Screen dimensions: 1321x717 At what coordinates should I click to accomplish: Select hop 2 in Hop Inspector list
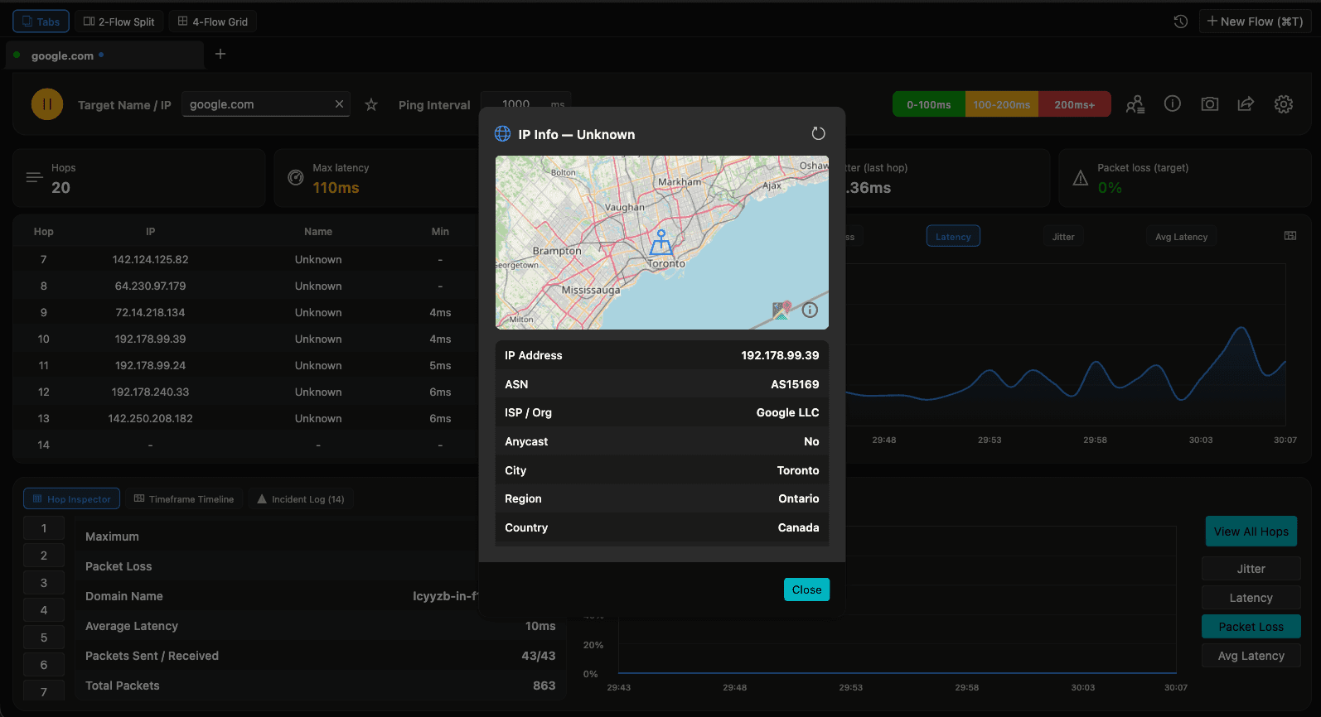pyautogui.click(x=44, y=556)
